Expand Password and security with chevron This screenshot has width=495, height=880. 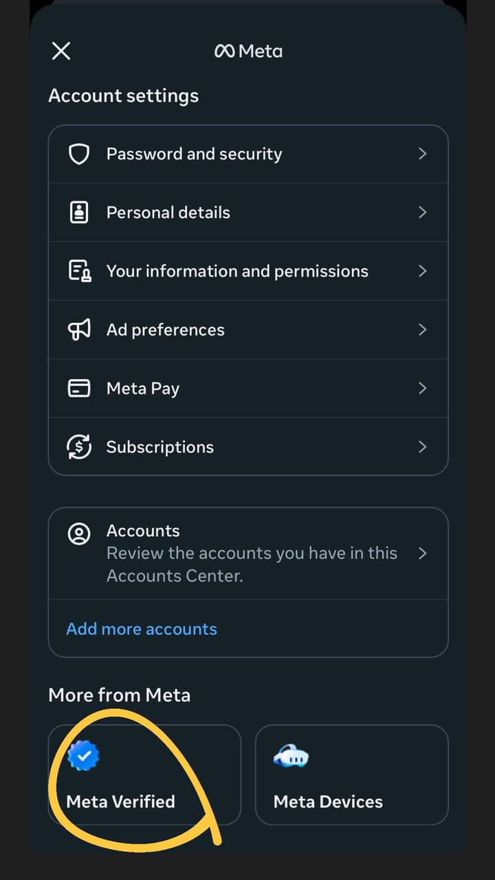pyautogui.click(x=423, y=154)
